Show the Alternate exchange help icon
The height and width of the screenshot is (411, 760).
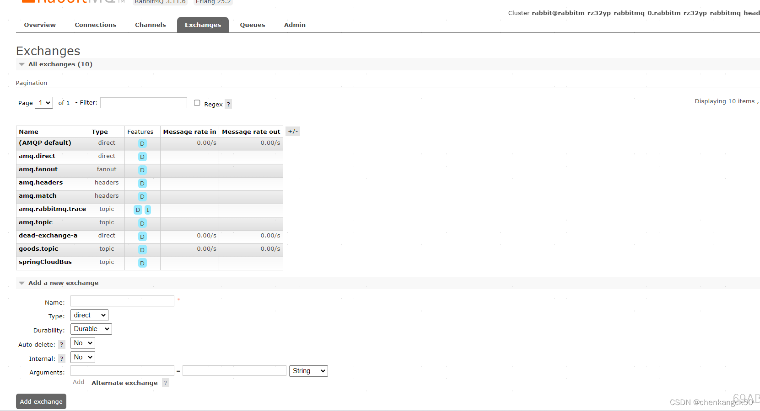click(166, 383)
